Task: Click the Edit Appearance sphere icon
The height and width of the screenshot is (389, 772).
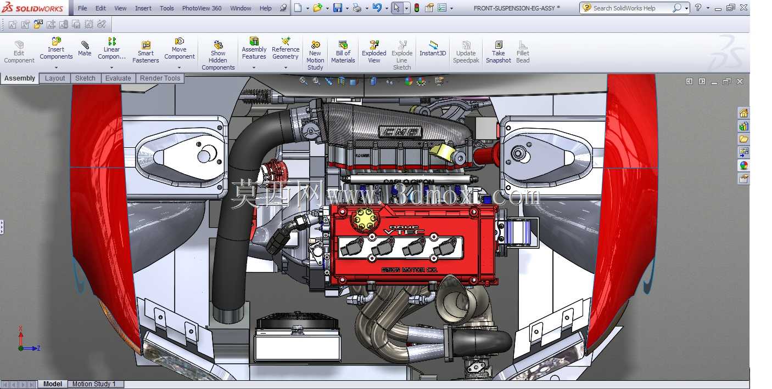Action: 408,81
